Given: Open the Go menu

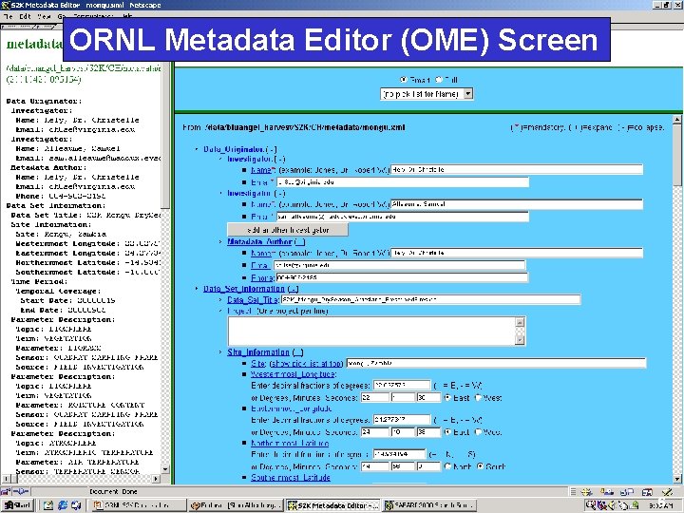Looking at the screenshot, I should [61, 16].
